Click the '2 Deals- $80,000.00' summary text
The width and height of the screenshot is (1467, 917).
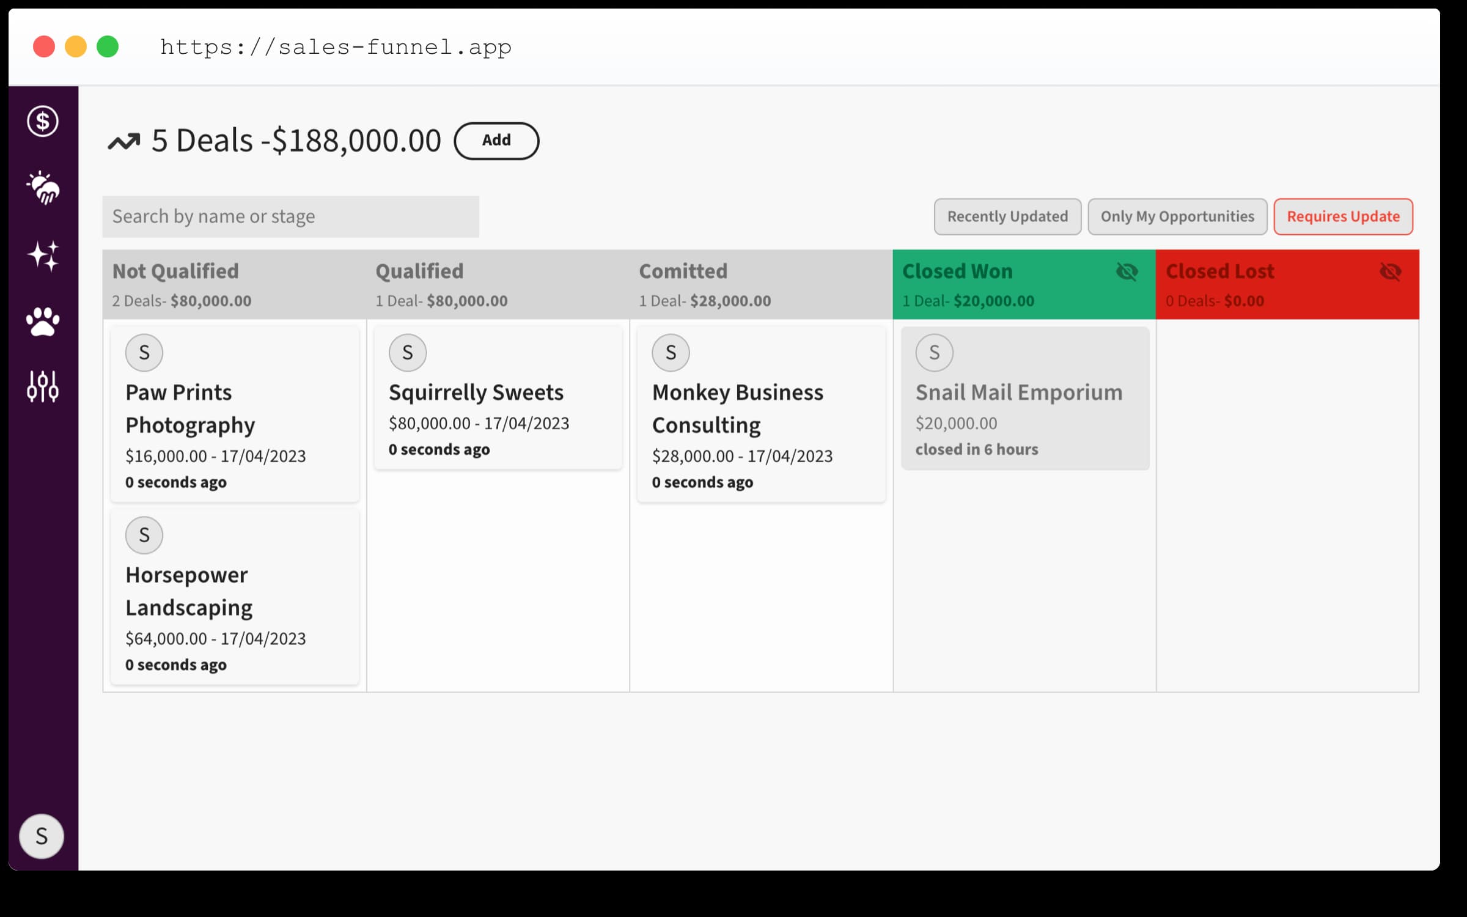pos(182,301)
